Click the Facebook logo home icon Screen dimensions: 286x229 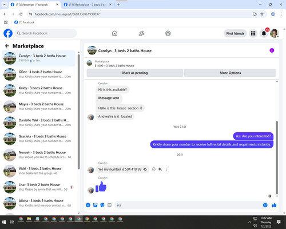[x=8, y=33]
